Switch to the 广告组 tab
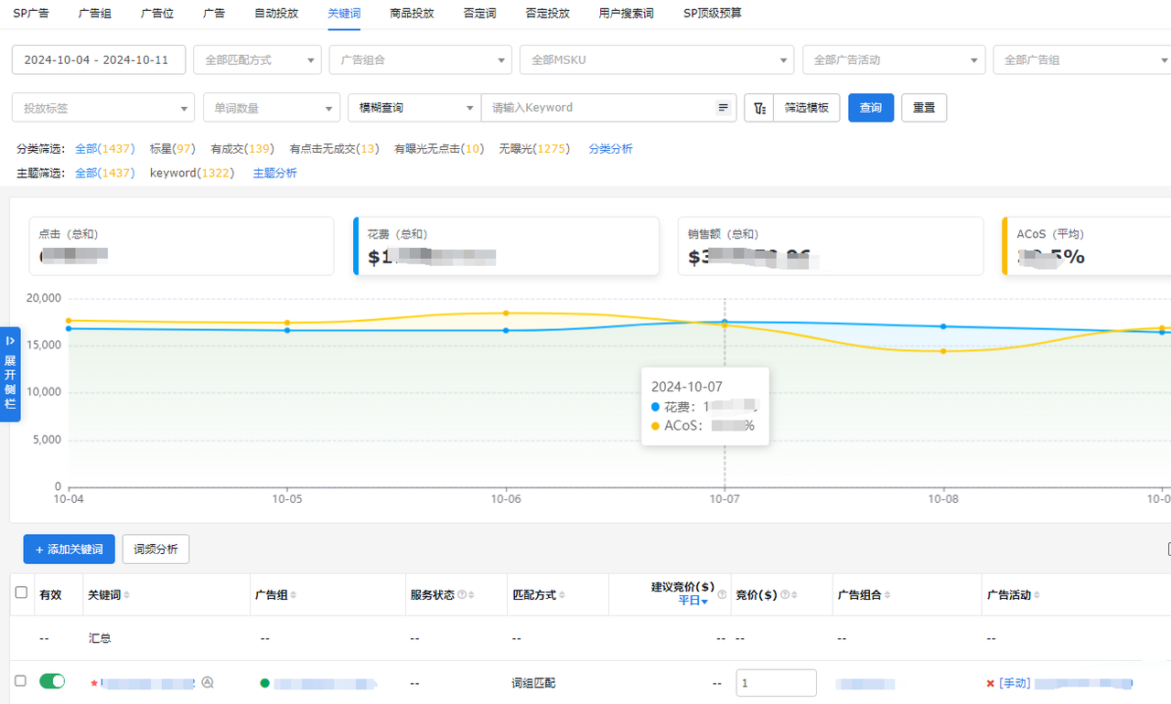Image resolution: width=1171 pixels, height=704 pixels. (93, 14)
